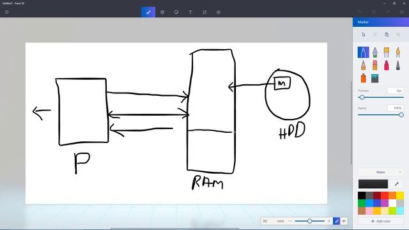Adjust the Opacity slider handle
Image resolution: width=409 pixels, height=230 pixels.
pos(401,115)
